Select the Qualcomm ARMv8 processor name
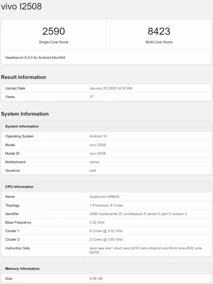This screenshot has height=284, width=213. point(104,197)
